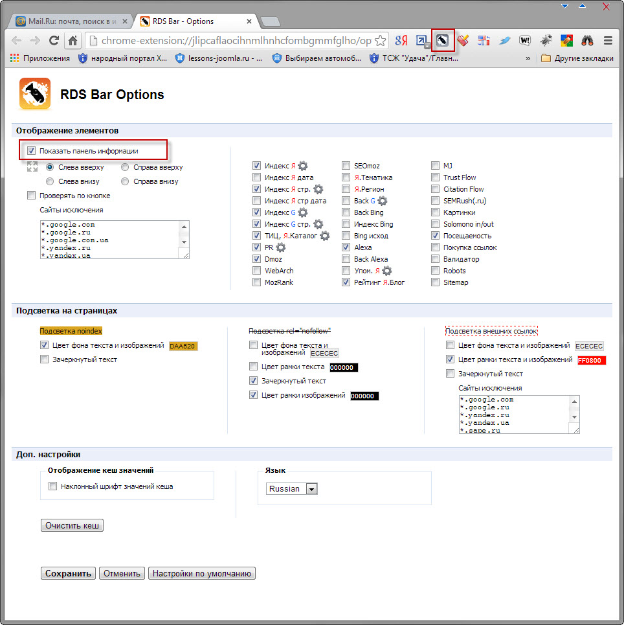Close the Mail.Ru tab
Image resolution: width=624 pixels, height=625 pixels.
click(x=125, y=21)
